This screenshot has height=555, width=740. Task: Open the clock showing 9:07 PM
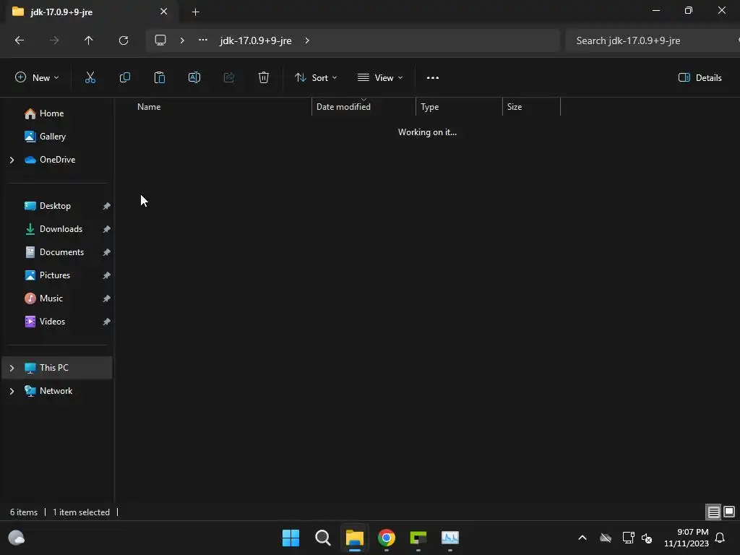(x=687, y=538)
